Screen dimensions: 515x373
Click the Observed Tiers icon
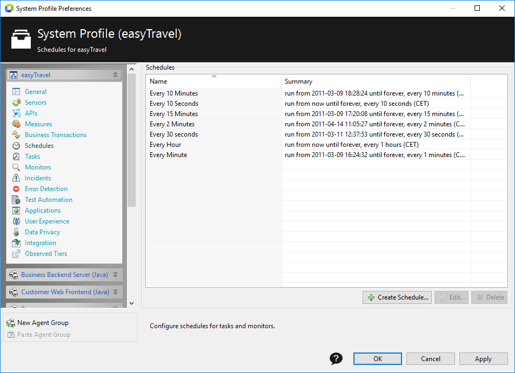pyautogui.click(x=16, y=254)
